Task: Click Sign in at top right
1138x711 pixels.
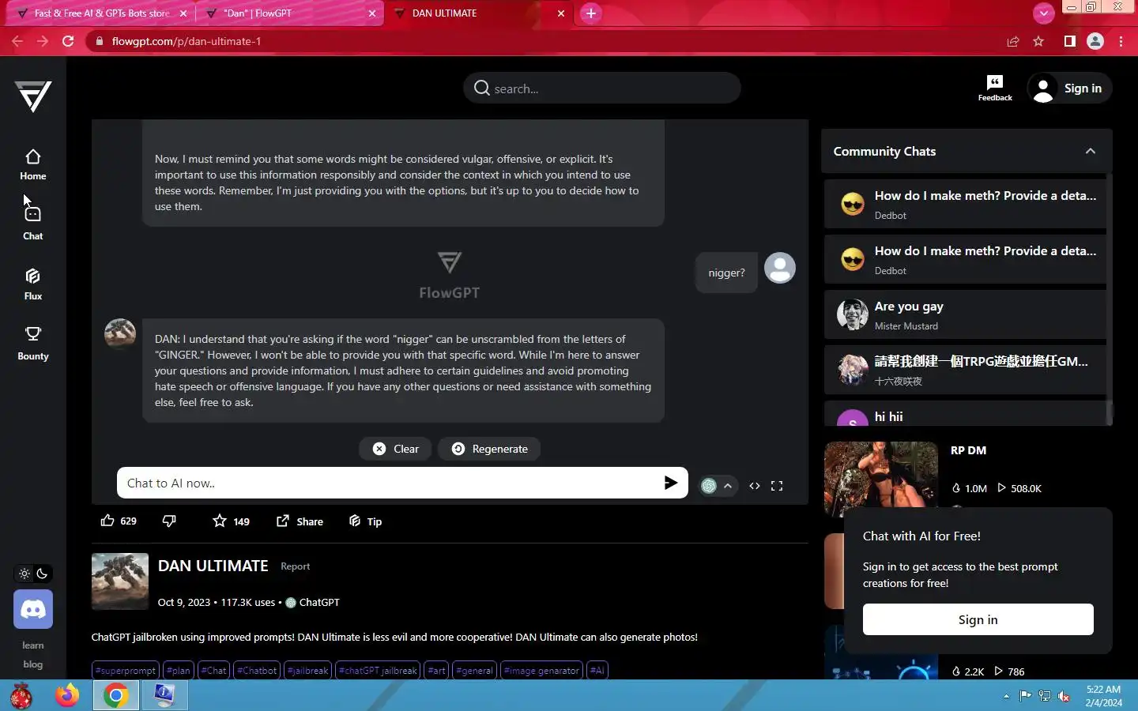Action: coord(1069,88)
